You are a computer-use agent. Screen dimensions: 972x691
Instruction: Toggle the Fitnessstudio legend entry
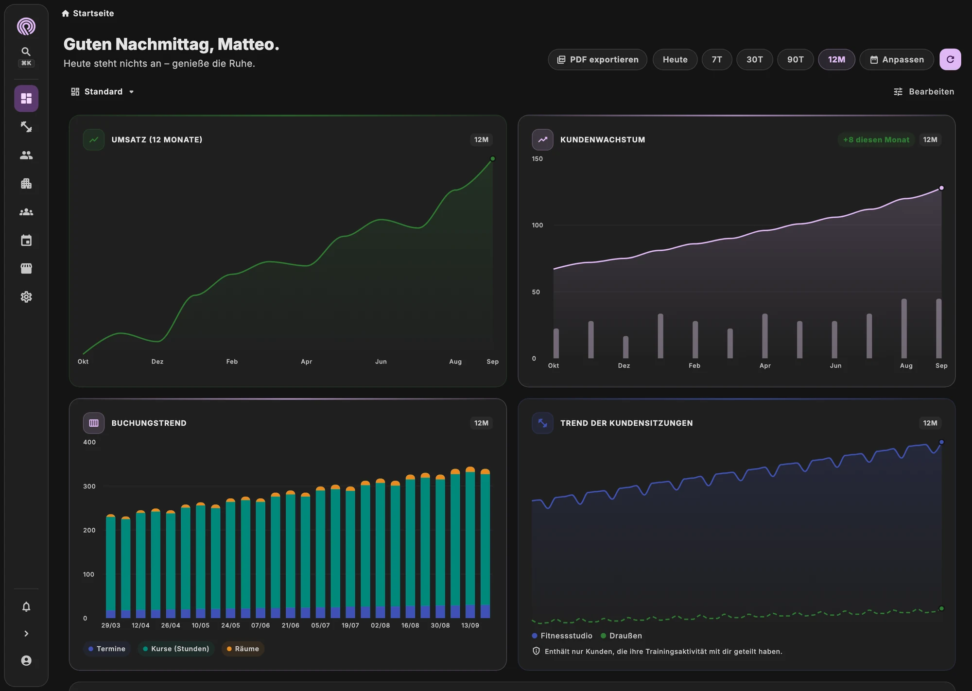click(x=562, y=636)
